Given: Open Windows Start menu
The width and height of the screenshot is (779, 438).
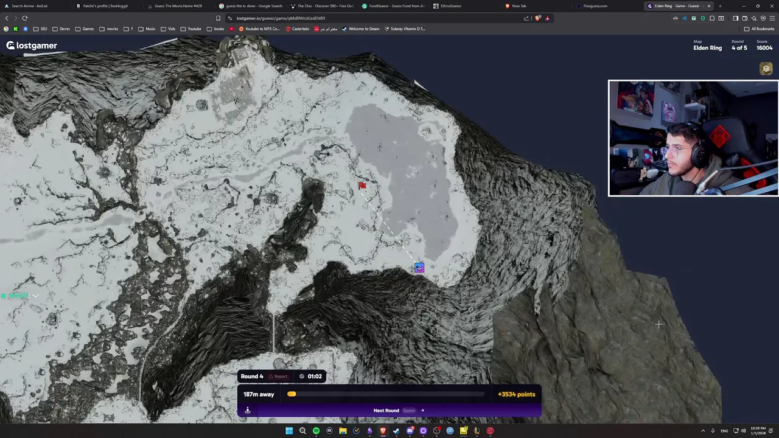Looking at the screenshot, I should tap(289, 431).
